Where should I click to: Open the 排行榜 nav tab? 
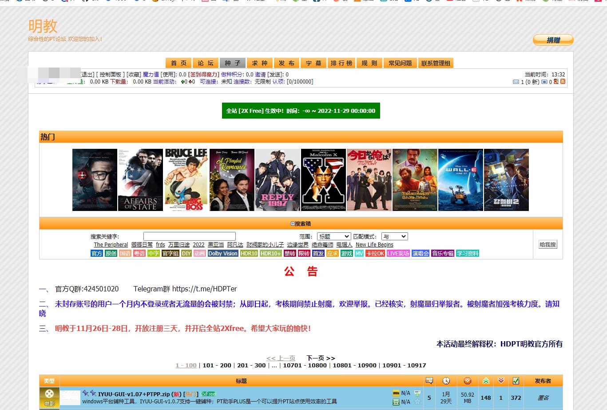(341, 63)
